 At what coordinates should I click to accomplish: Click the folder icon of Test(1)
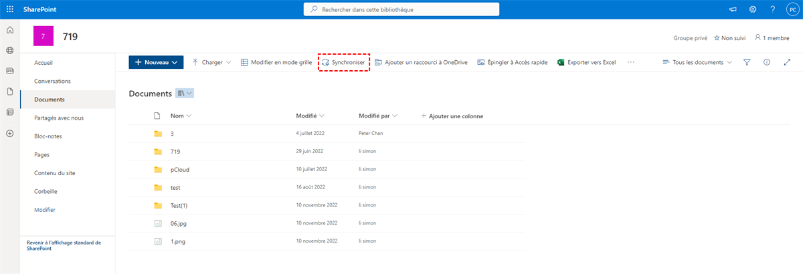point(158,206)
